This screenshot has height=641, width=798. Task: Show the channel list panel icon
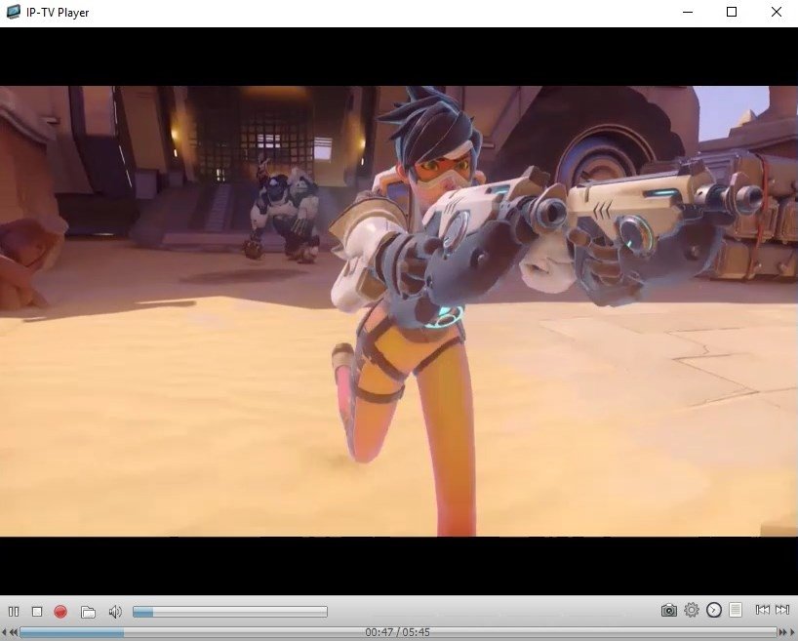click(736, 610)
